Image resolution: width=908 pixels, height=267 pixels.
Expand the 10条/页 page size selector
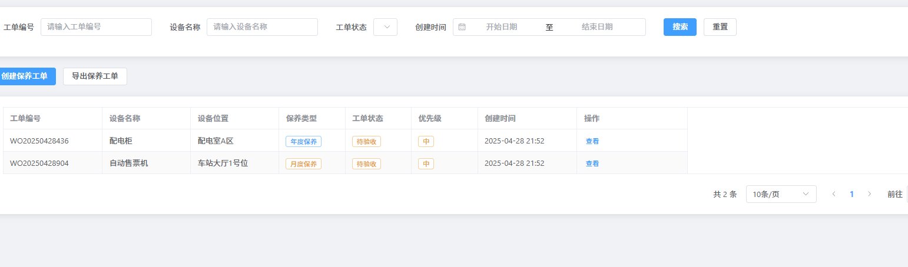click(x=781, y=194)
